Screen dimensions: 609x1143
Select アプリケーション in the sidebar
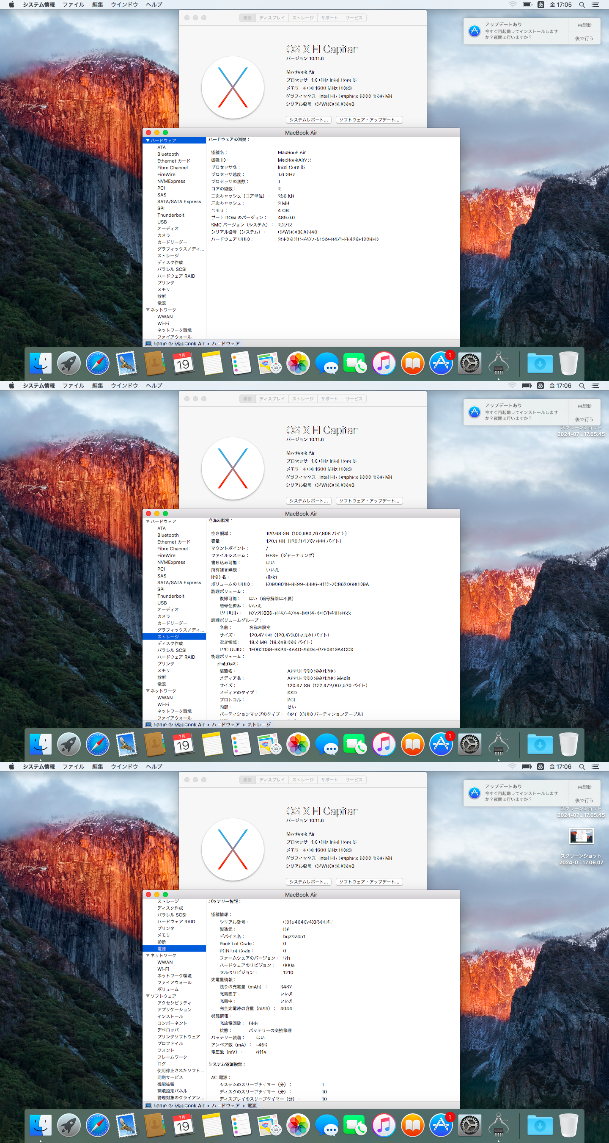[174, 1010]
